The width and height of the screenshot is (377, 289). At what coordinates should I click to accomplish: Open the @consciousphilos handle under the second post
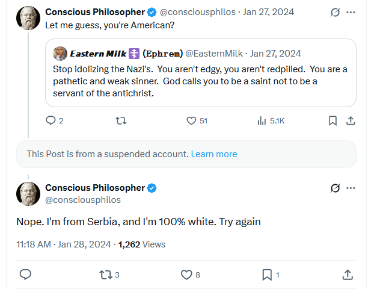[83, 200]
